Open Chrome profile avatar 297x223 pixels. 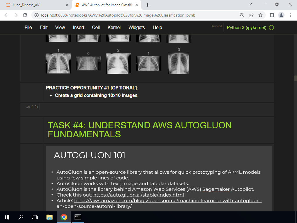click(x=281, y=15)
